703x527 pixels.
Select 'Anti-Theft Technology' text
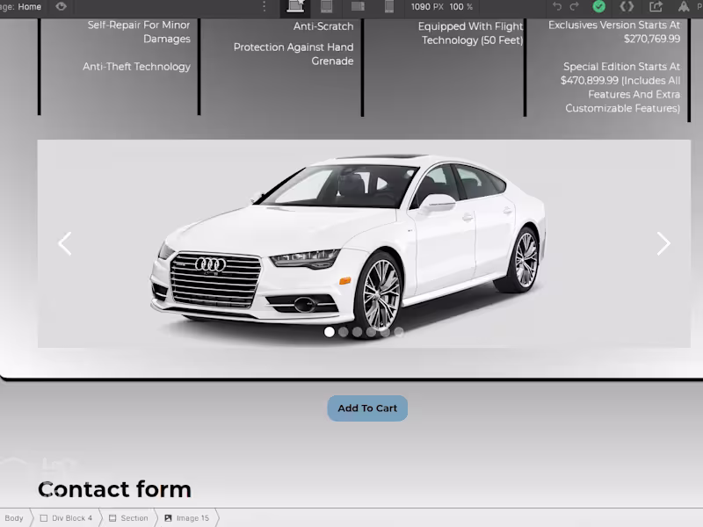[137, 67]
